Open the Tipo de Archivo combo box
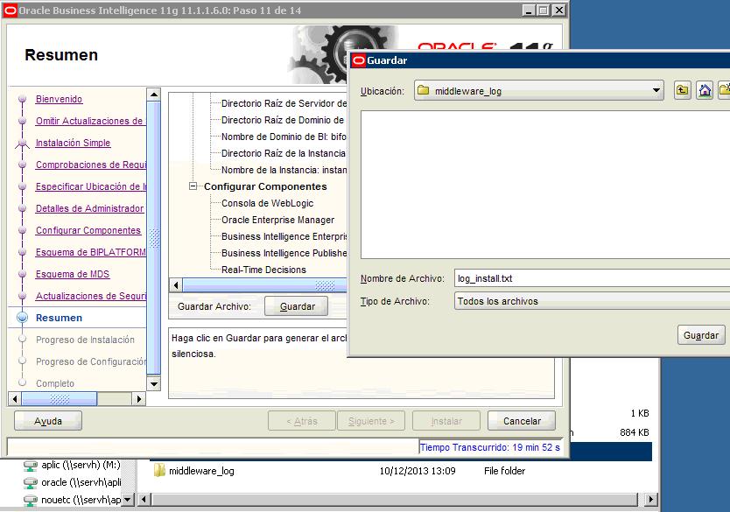730x512 pixels. pos(592,301)
